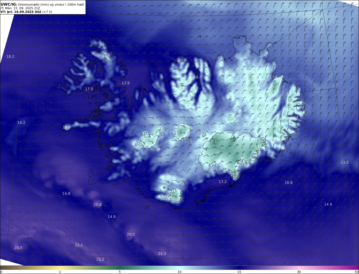Click the title text 'Úrkomumætti (mm) og vindur í 100m hæð'
Viewport: 359px width, 274px height.
[51, 4]
